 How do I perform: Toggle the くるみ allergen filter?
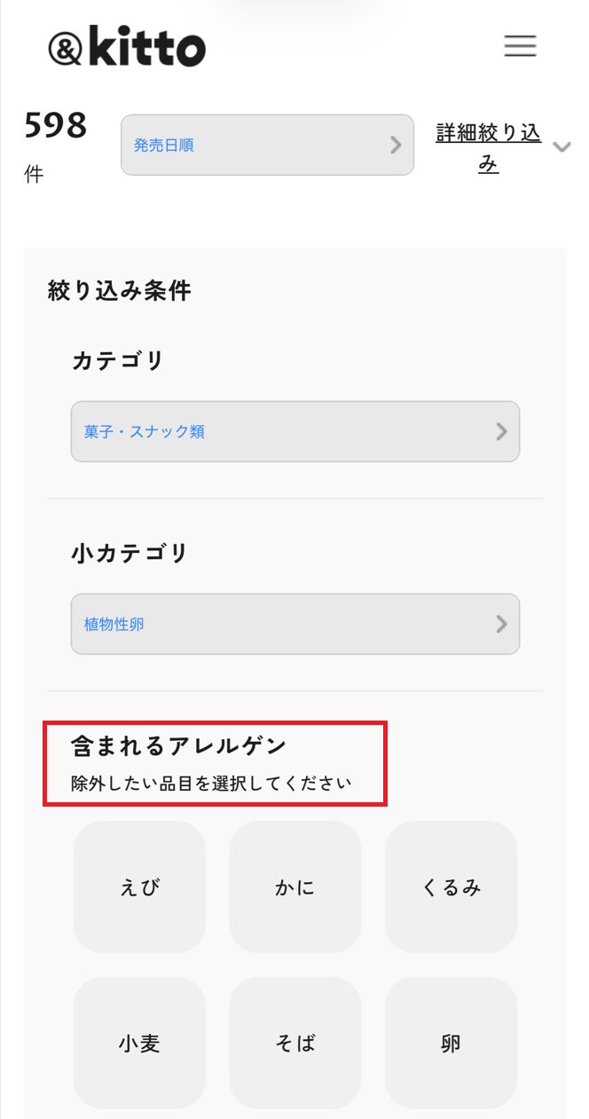coord(451,887)
